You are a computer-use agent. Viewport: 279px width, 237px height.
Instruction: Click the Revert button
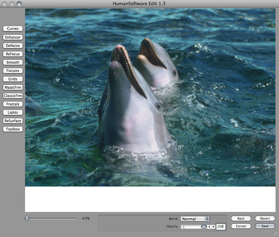[x=265, y=219]
